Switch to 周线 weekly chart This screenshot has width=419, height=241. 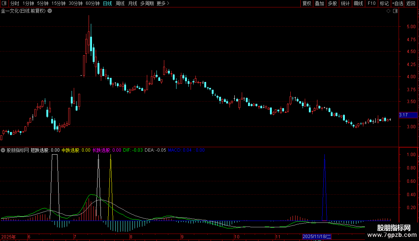120,3
